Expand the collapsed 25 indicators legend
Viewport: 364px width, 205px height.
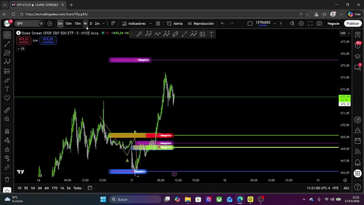pyautogui.click(x=21, y=49)
